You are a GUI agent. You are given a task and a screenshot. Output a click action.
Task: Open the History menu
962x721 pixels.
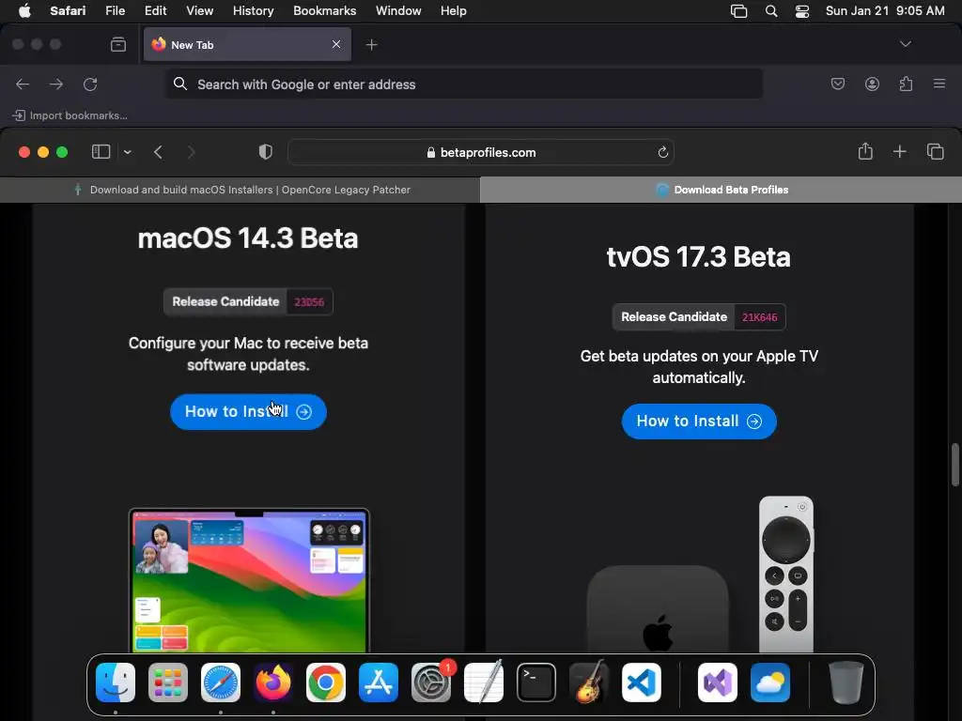coord(253,11)
